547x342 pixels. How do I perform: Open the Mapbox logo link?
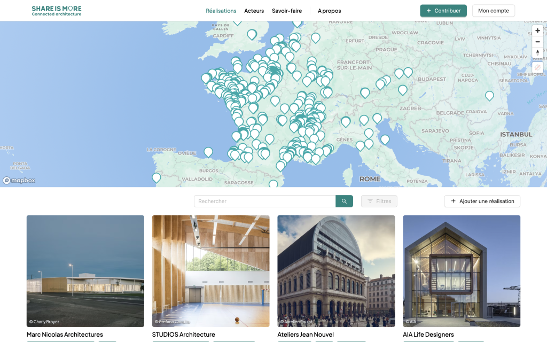pyautogui.click(x=19, y=181)
